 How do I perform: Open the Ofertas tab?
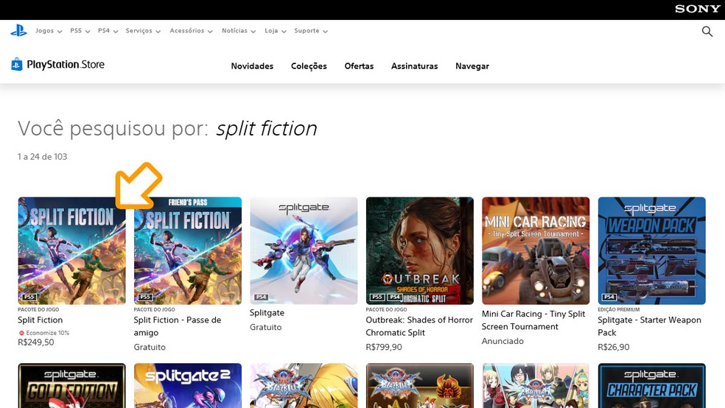pos(359,66)
